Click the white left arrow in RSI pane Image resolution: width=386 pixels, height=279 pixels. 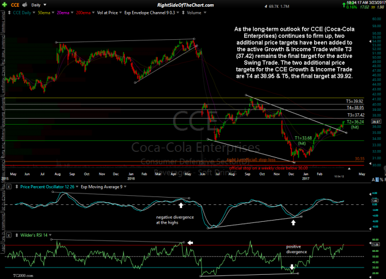coord(191,243)
